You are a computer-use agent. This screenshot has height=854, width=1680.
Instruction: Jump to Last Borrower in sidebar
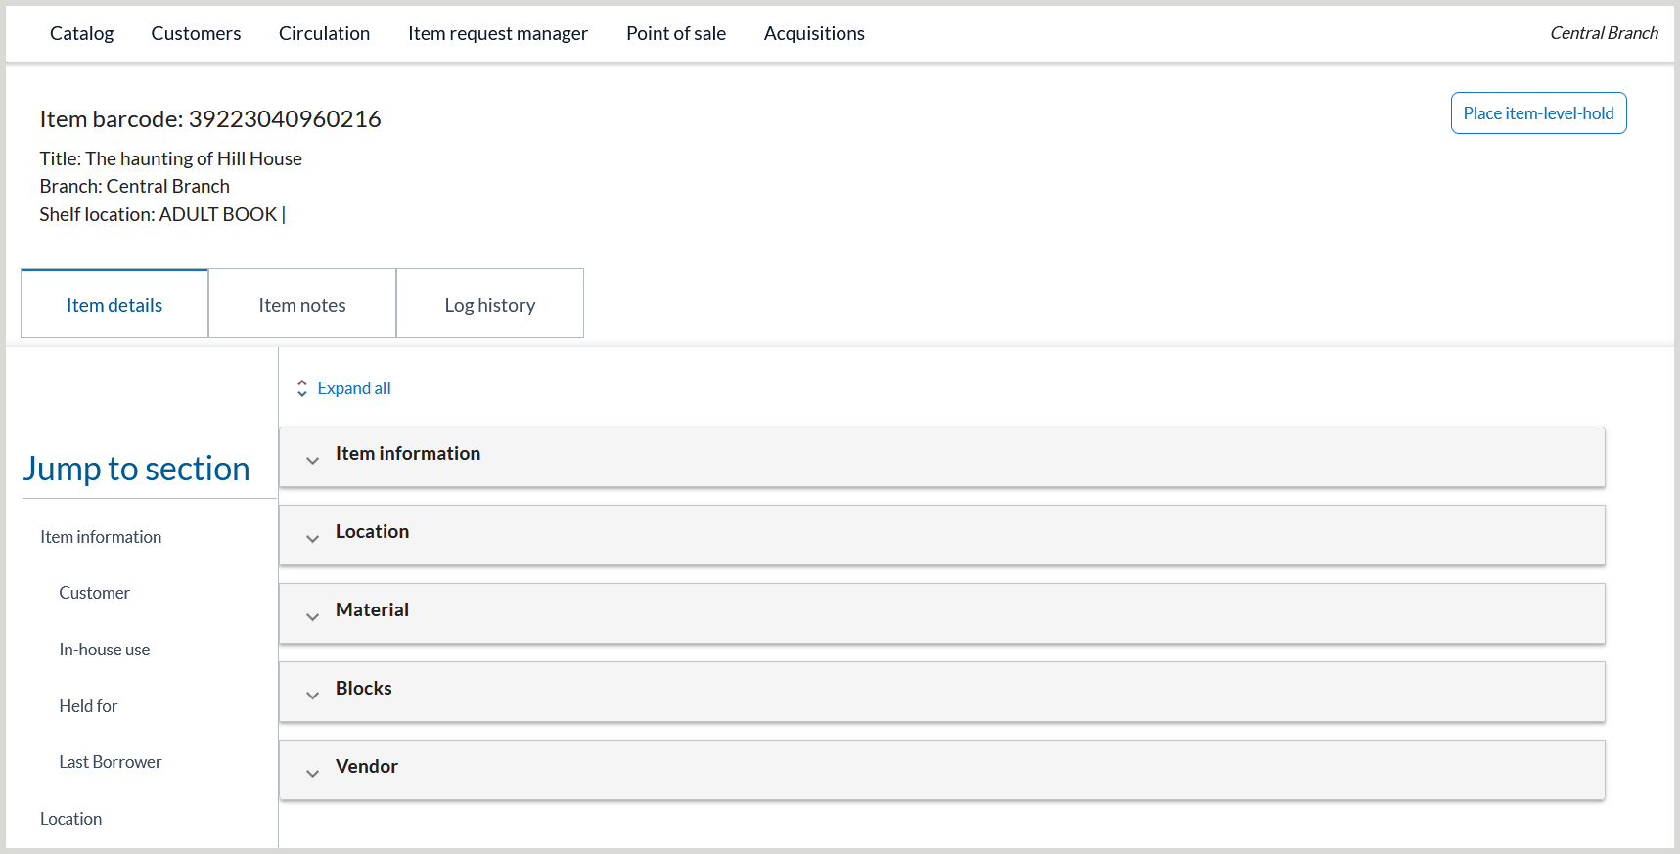pos(110,762)
